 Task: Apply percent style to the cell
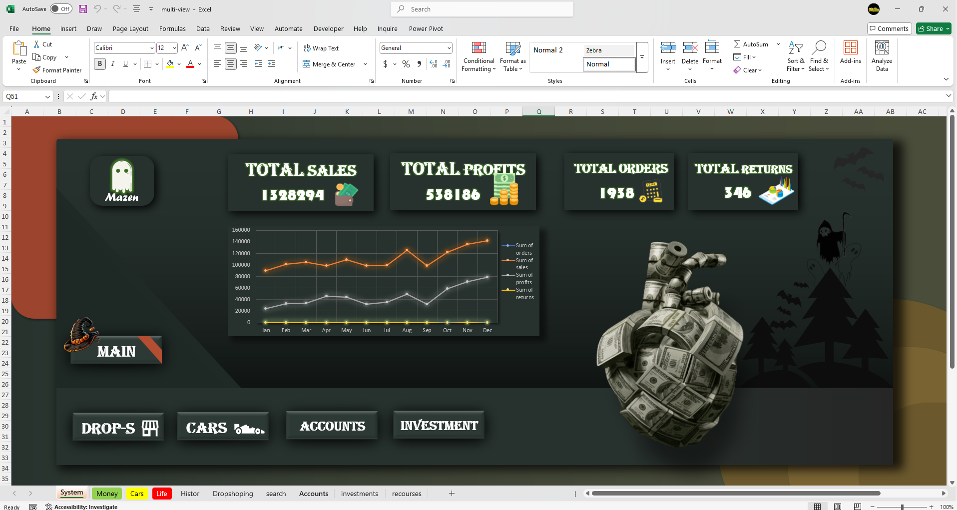(406, 64)
